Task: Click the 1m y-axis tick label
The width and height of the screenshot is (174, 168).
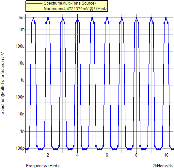Action: (x=22, y=29)
